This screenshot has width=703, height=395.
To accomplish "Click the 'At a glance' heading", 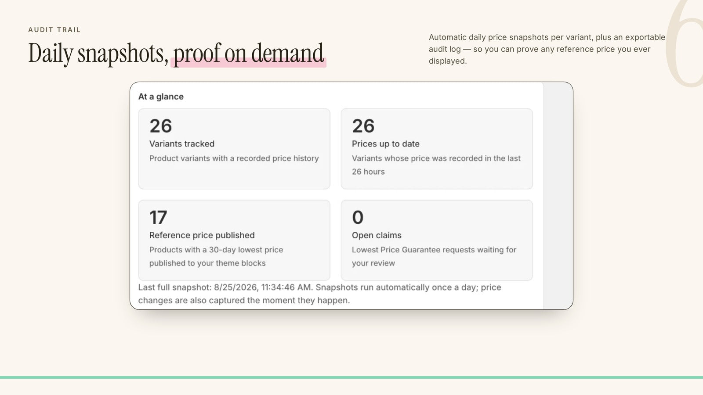I will [161, 97].
